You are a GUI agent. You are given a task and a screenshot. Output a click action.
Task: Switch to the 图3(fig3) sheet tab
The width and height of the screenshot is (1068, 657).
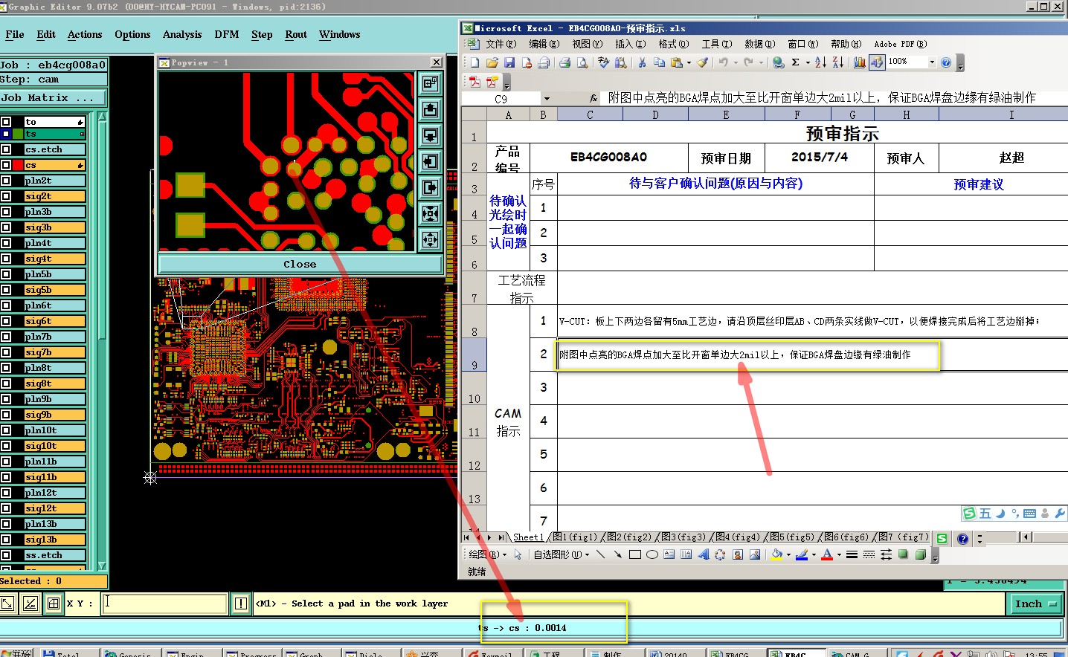click(684, 537)
